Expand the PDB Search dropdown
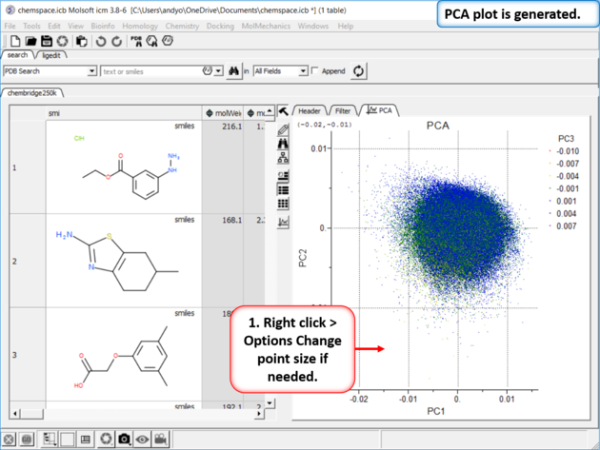 tap(92, 71)
